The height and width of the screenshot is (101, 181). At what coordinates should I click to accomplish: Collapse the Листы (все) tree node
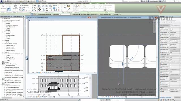[1, 79]
